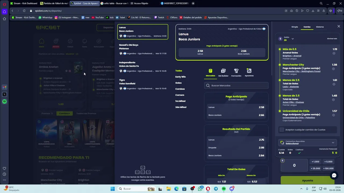Select the Combos market filter
Image resolution: width=344 pixels, height=193 pixels.
(180, 89)
